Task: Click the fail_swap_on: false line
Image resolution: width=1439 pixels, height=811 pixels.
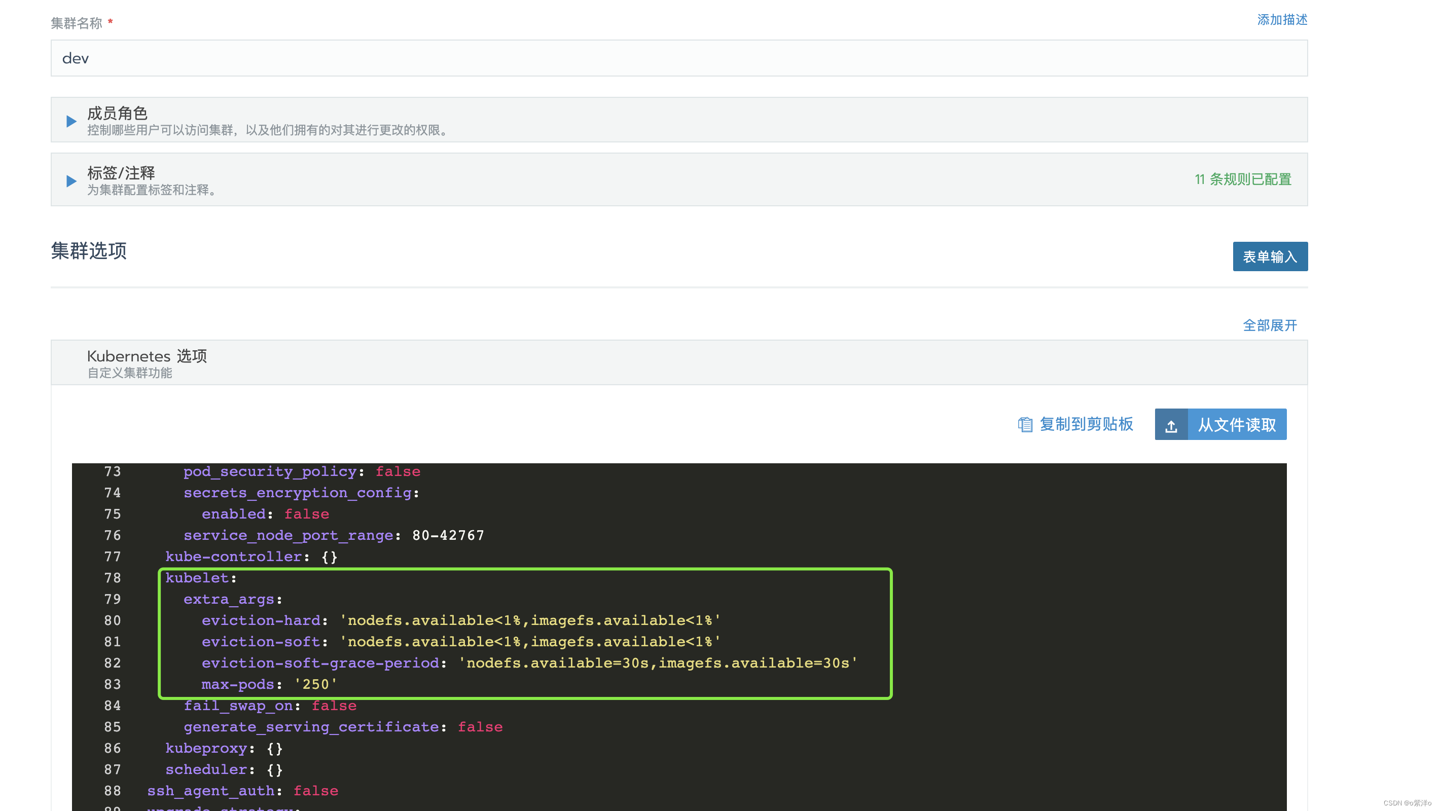Action: point(270,706)
